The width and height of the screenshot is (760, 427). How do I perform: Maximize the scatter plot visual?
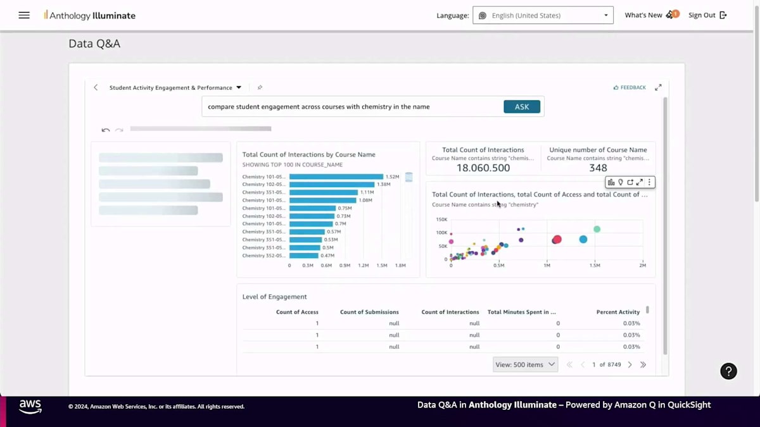tap(640, 182)
